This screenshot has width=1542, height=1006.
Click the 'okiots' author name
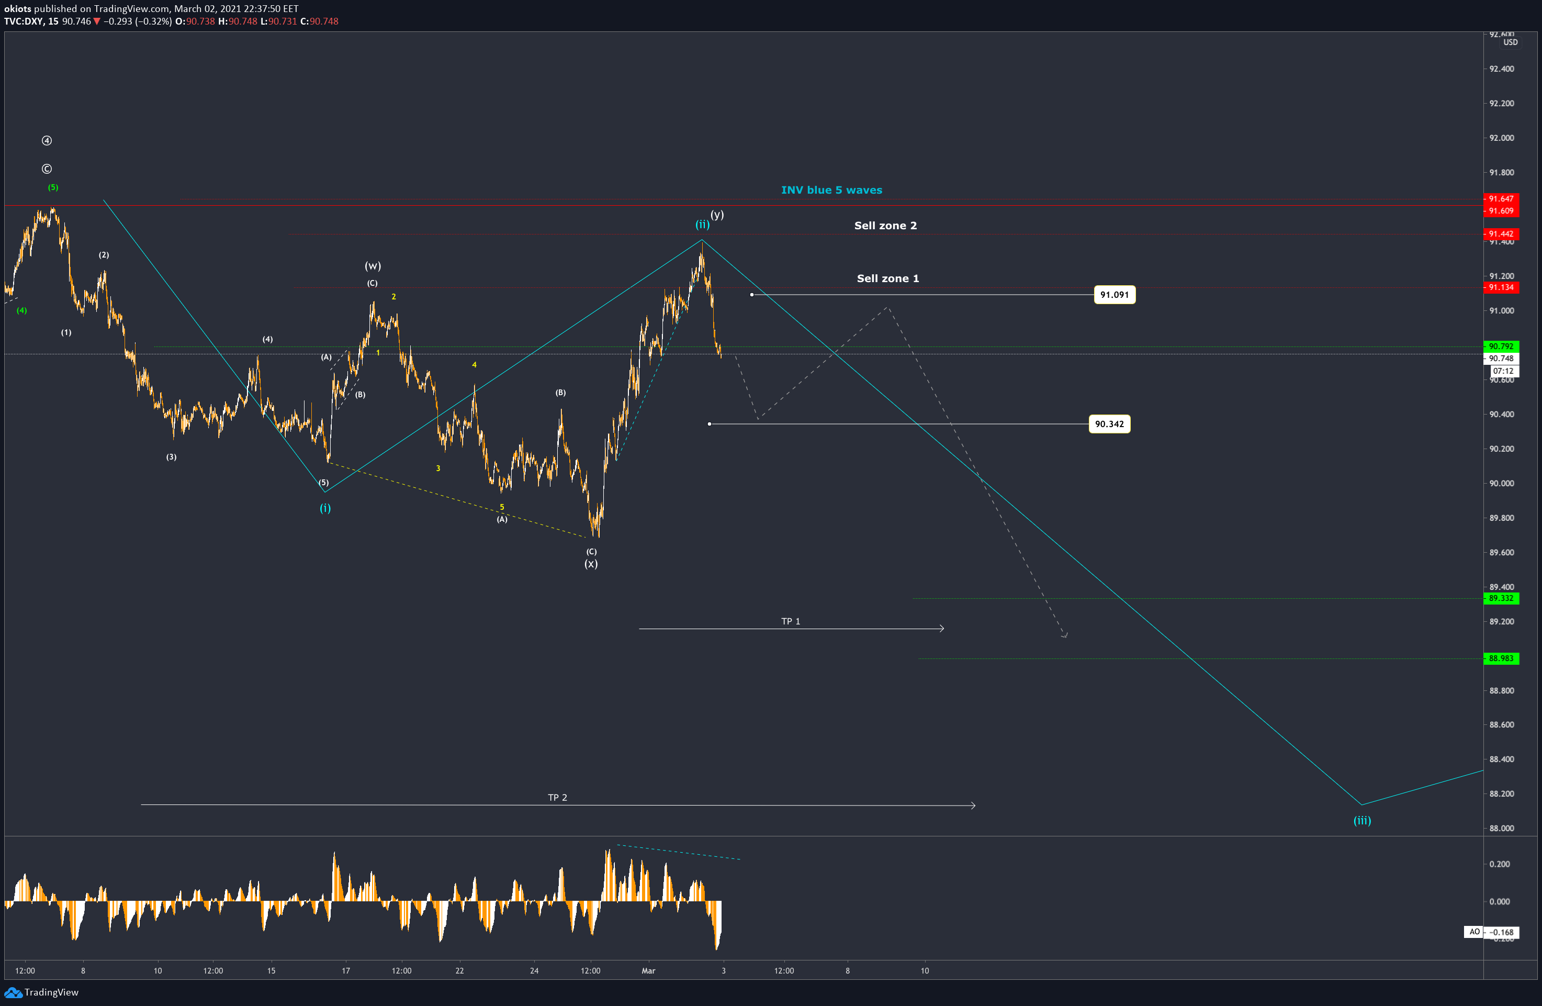[x=17, y=8]
